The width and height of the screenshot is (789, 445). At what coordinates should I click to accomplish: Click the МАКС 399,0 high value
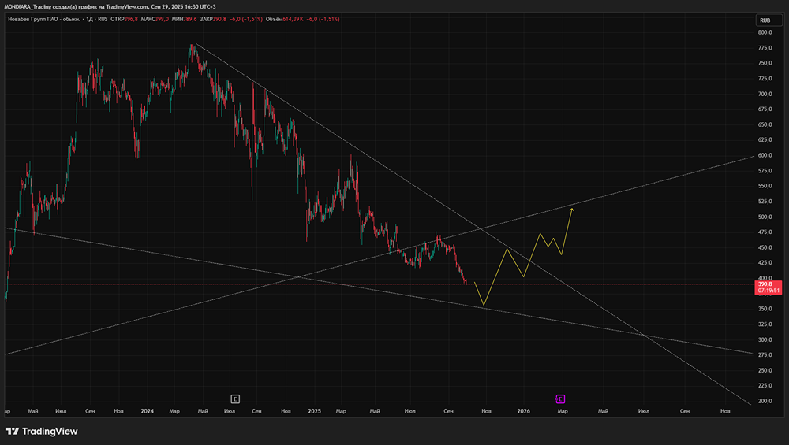pyautogui.click(x=155, y=19)
